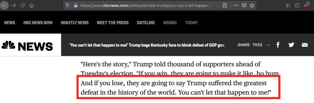The image size is (314, 103).
Task: Open tracking protection shield icon
Action: point(68,5)
